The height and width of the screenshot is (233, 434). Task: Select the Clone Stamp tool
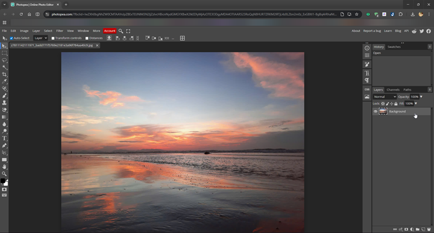tap(5, 103)
